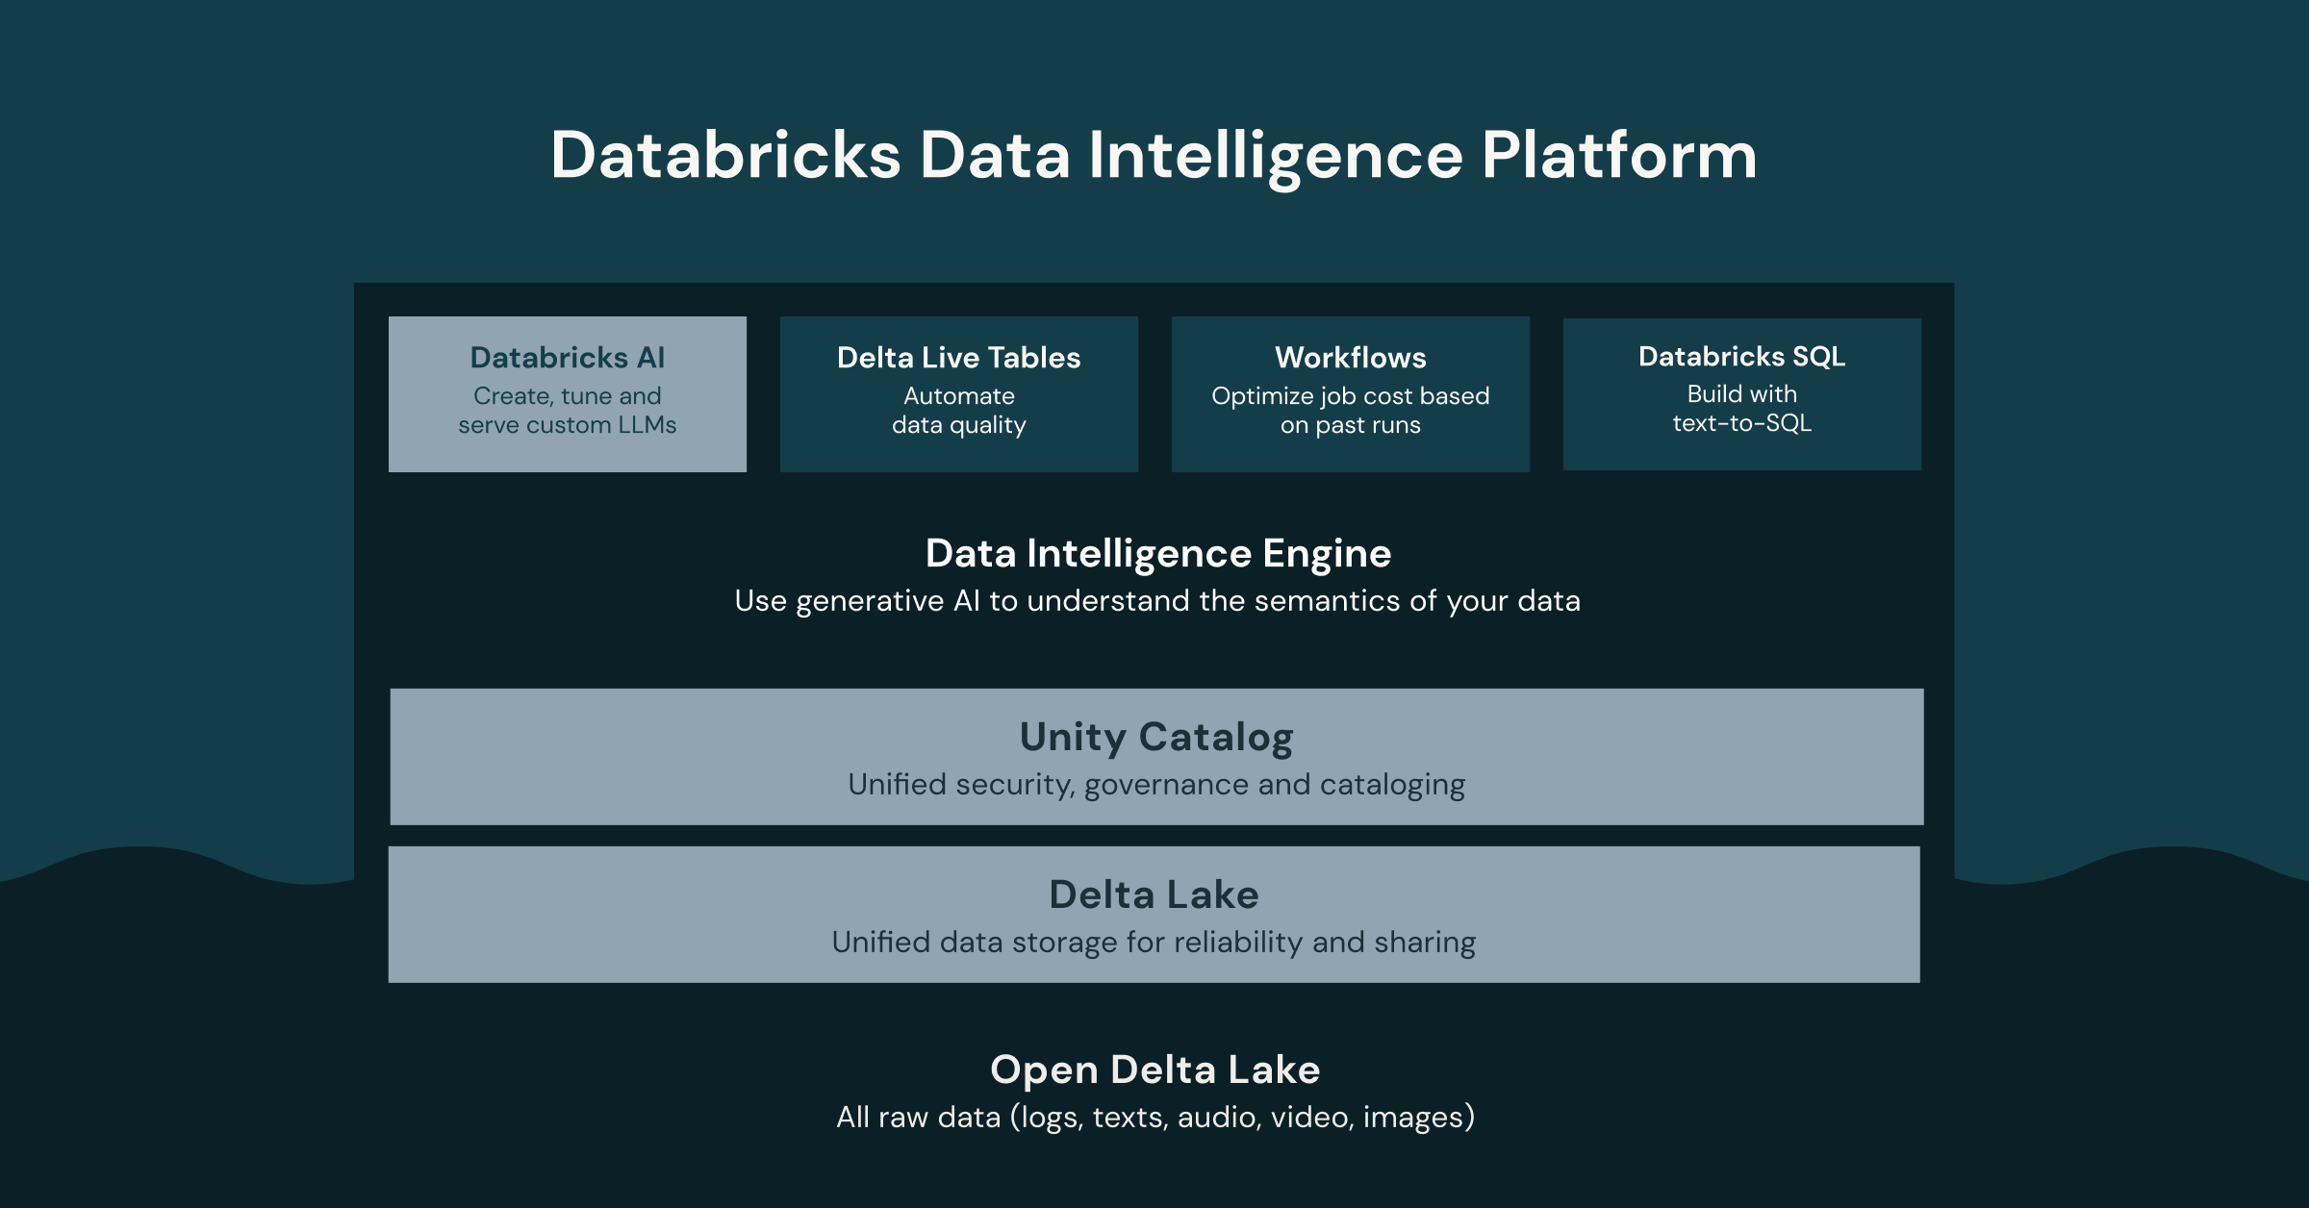
Task: Click the 'Create, tune and serve custom LLMs' text
Action: pyautogui.click(x=568, y=411)
